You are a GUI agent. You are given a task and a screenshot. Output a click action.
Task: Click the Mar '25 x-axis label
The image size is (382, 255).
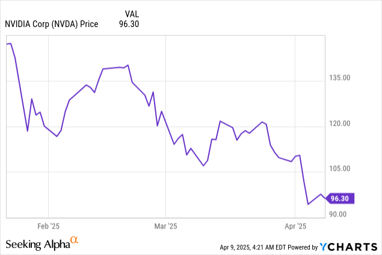[x=165, y=227]
